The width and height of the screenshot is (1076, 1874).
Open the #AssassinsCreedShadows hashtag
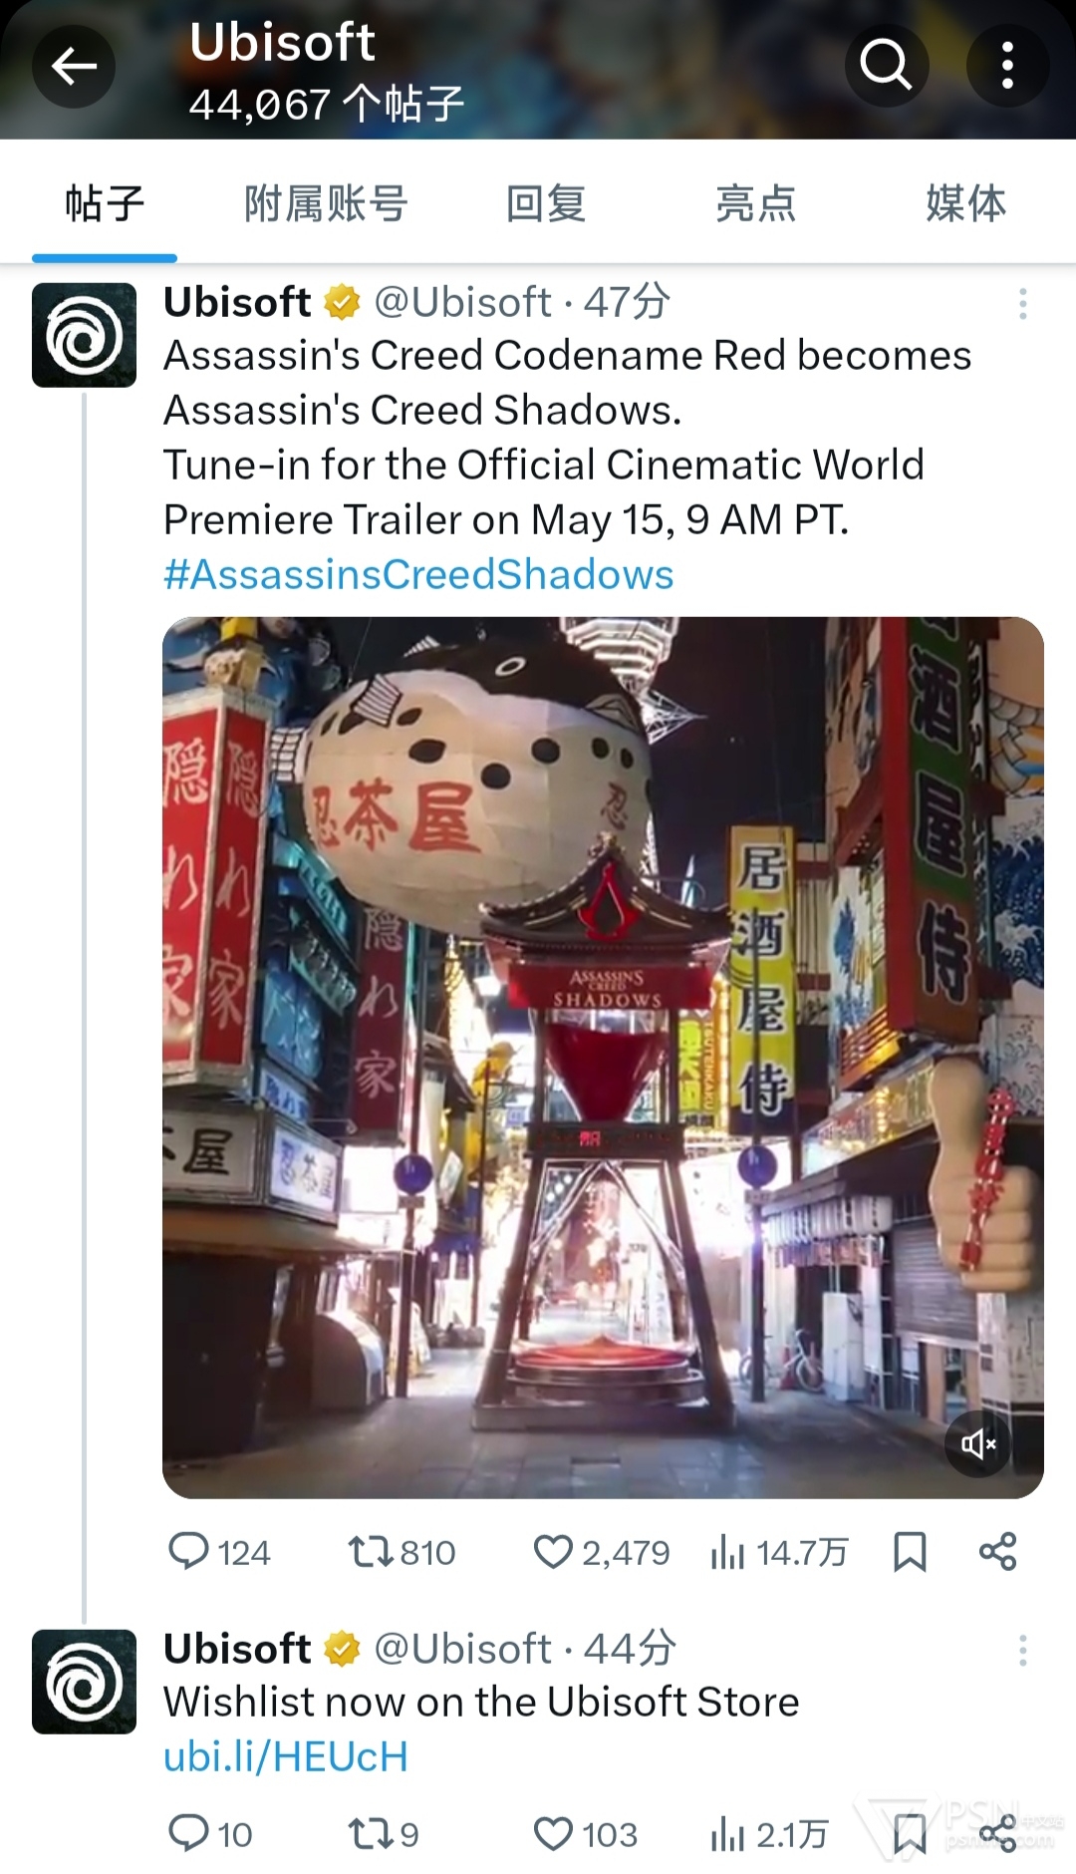pos(418,575)
